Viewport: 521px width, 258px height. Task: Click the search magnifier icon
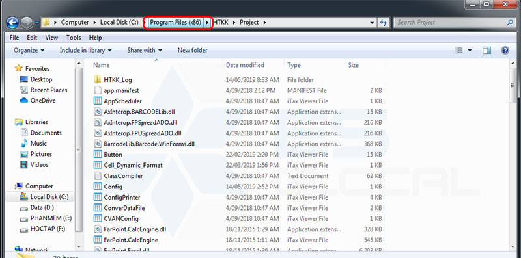point(510,23)
